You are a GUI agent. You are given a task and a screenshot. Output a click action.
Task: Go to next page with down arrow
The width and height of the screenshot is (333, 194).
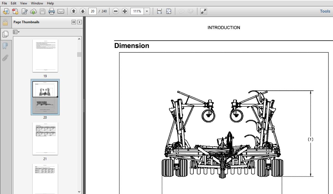pos(83,11)
